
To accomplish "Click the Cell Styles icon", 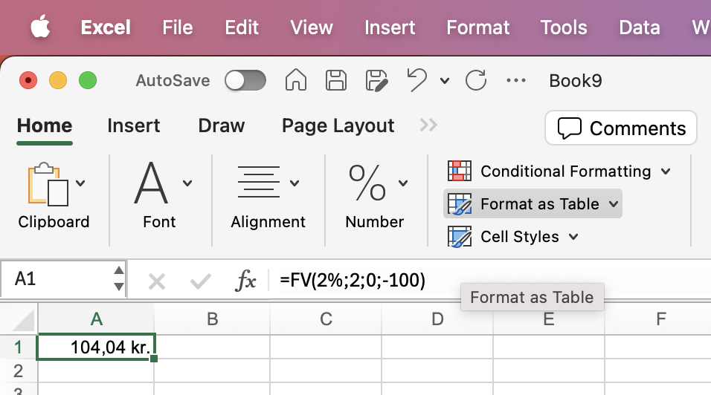I will click(x=460, y=237).
